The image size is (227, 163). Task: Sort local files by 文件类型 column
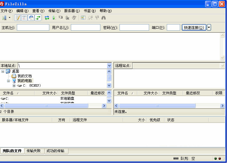pyautogui.click(x=73, y=93)
